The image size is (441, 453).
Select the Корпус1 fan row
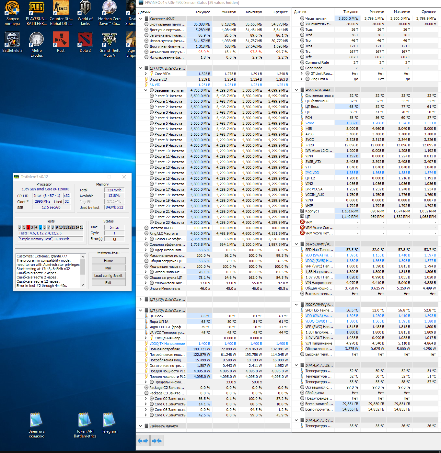click(x=366, y=211)
